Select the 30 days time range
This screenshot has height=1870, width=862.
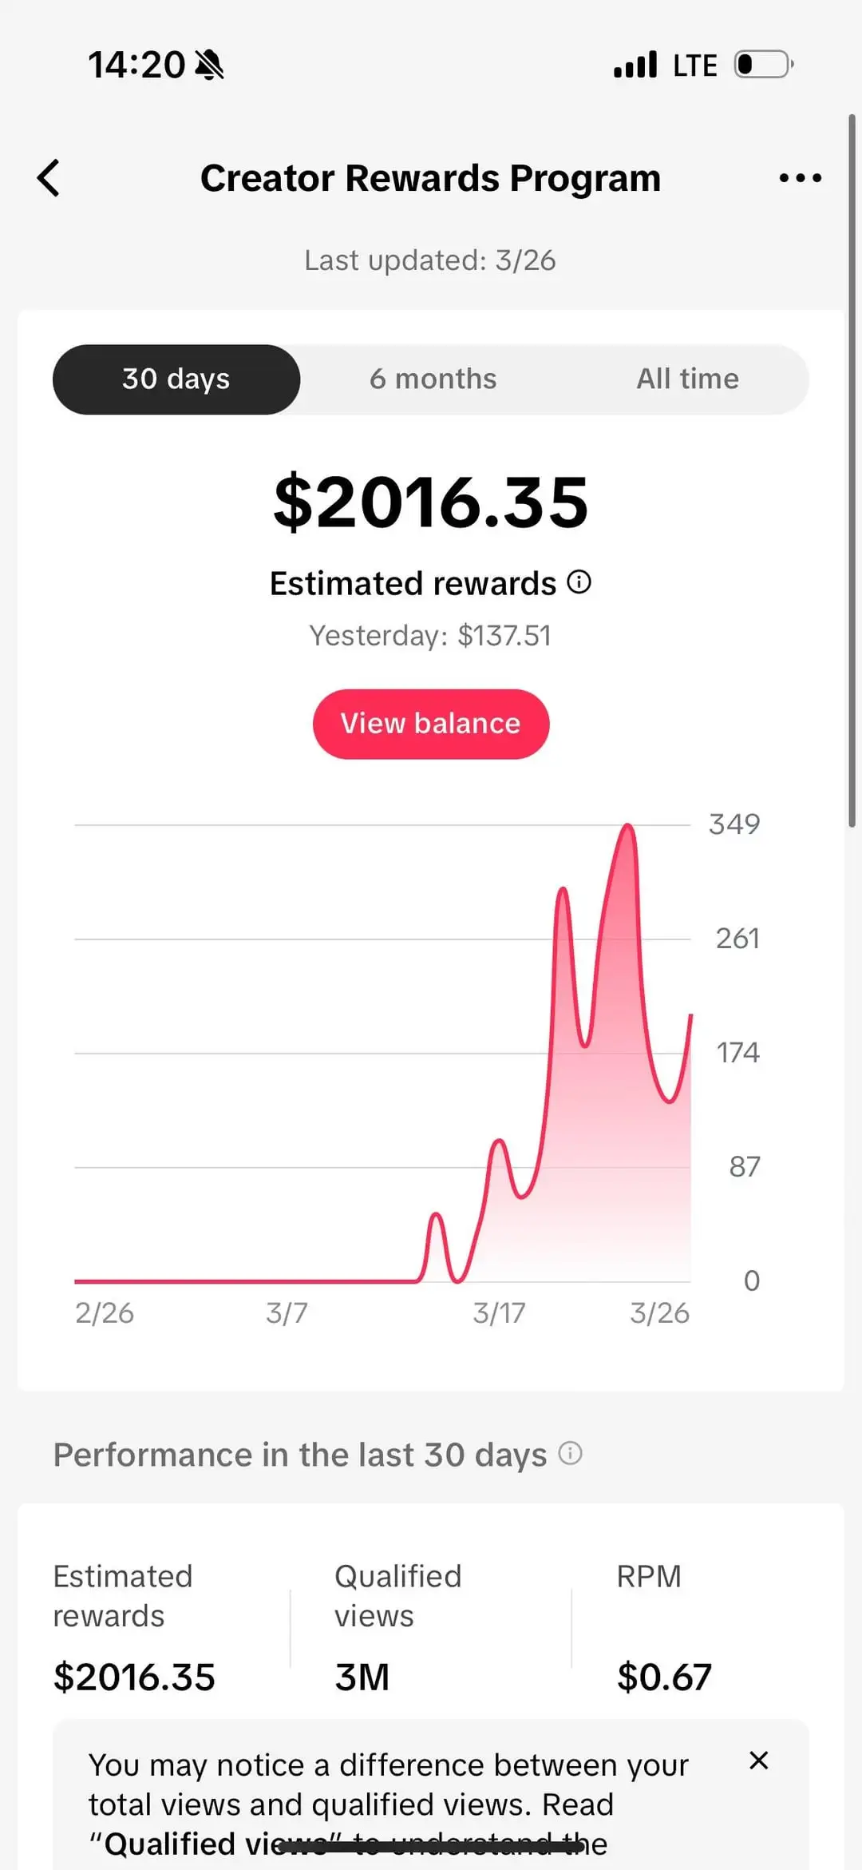click(x=176, y=379)
